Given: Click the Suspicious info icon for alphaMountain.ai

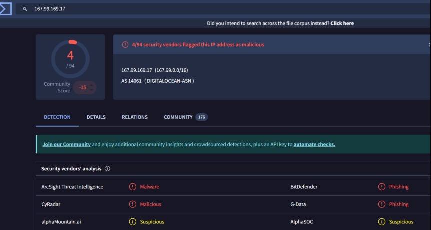Looking at the screenshot, I should click(133, 222).
